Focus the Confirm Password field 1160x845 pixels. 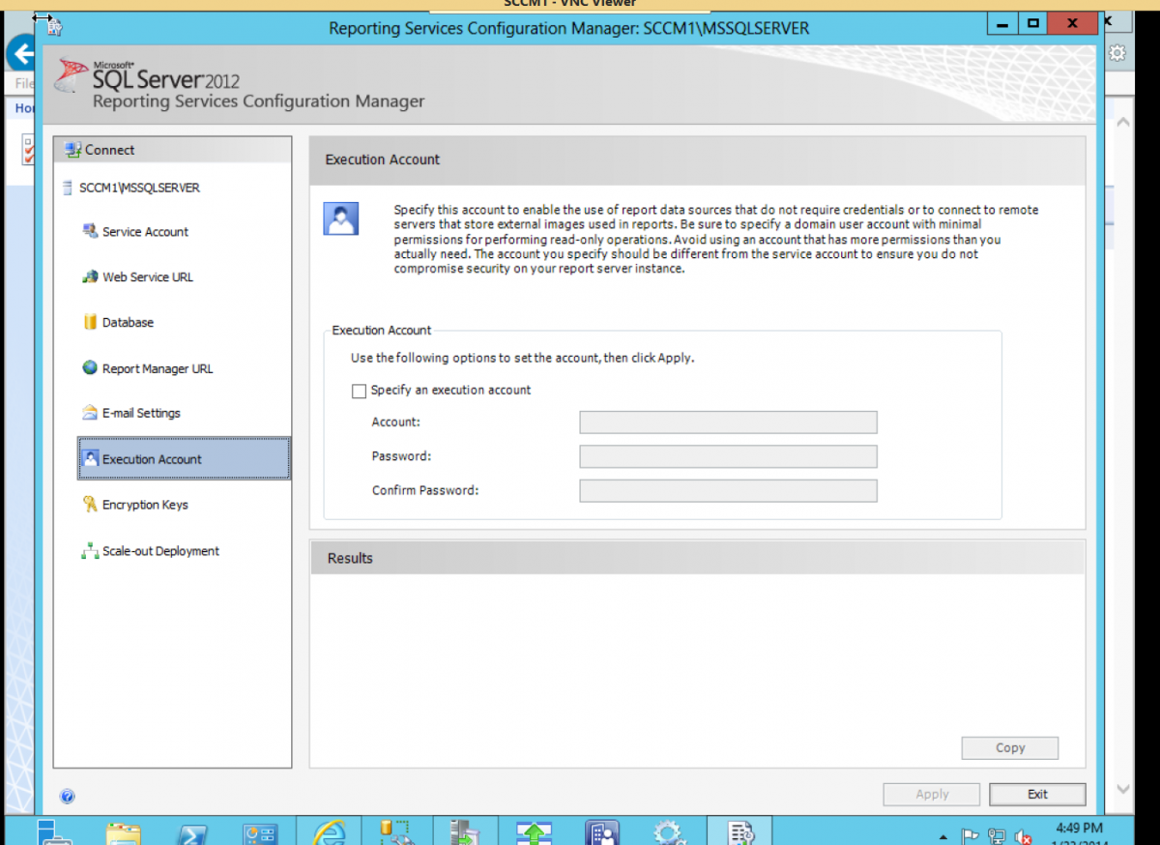pyautogui.click(x=728, y=491)
